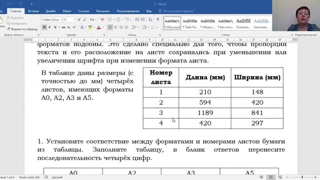Image resolution: width=320 pixels, height=180 pixels.
Task: Open the Рецензирование ribbon tab
Action: coord(128,11)
